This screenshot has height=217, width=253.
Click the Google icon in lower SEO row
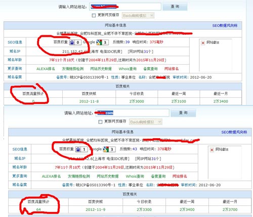[x=106, y=149]
